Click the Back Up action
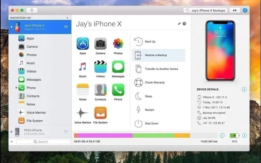The height and width of the screenshot is (163, 261). [x=150, y=42]
